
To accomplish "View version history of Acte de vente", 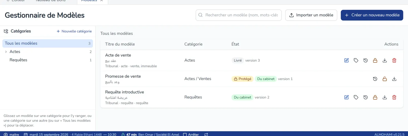I will [365, 61].
